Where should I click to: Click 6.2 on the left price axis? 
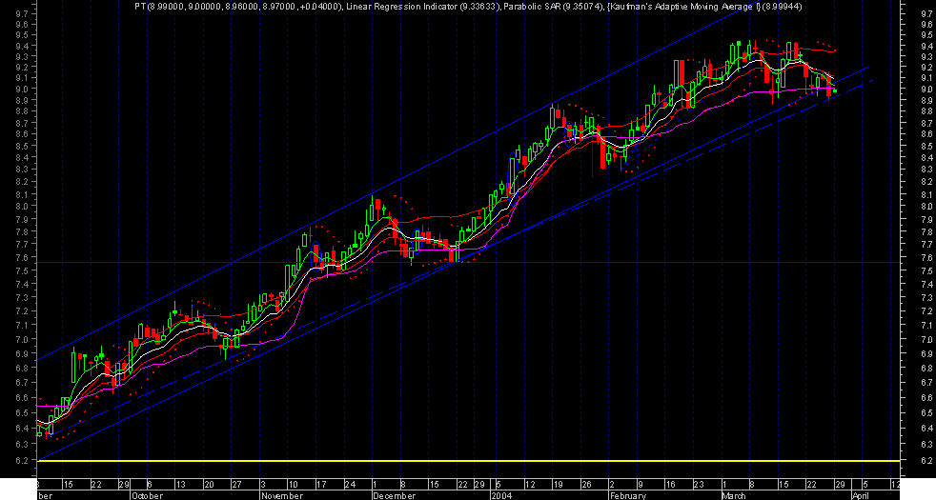click(x=22, y=461)
